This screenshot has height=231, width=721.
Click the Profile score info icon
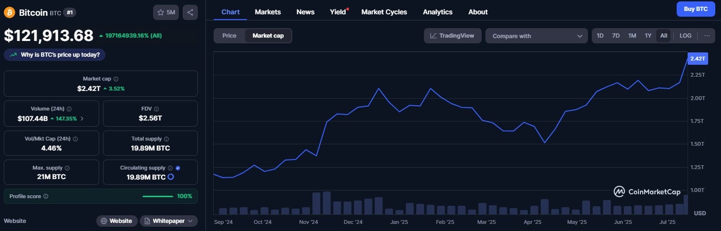pos(46,196)
